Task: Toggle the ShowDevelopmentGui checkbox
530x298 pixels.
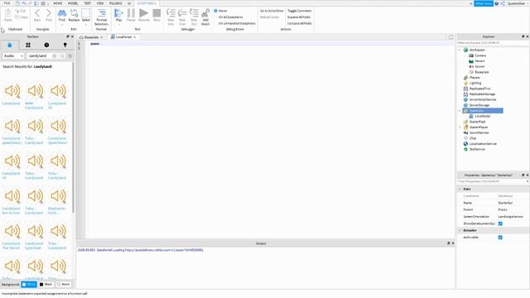Action: point(500,223)
